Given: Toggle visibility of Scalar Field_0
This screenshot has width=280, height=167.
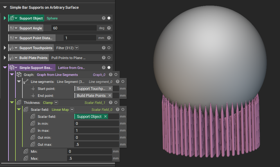Looking at the screenshot, I should click(123, 109).
